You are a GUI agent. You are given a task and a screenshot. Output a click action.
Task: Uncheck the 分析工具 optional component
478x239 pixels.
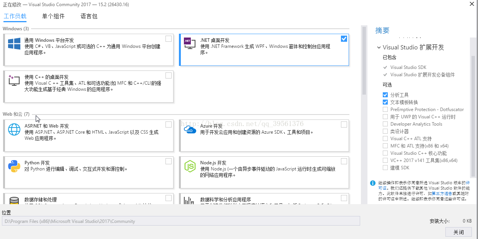[x=385, y=95]
